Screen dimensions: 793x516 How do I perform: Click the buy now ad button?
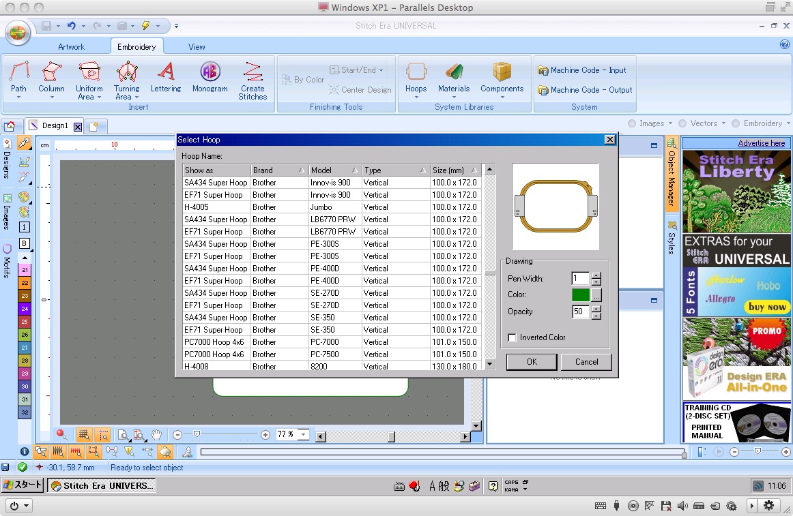766,307
